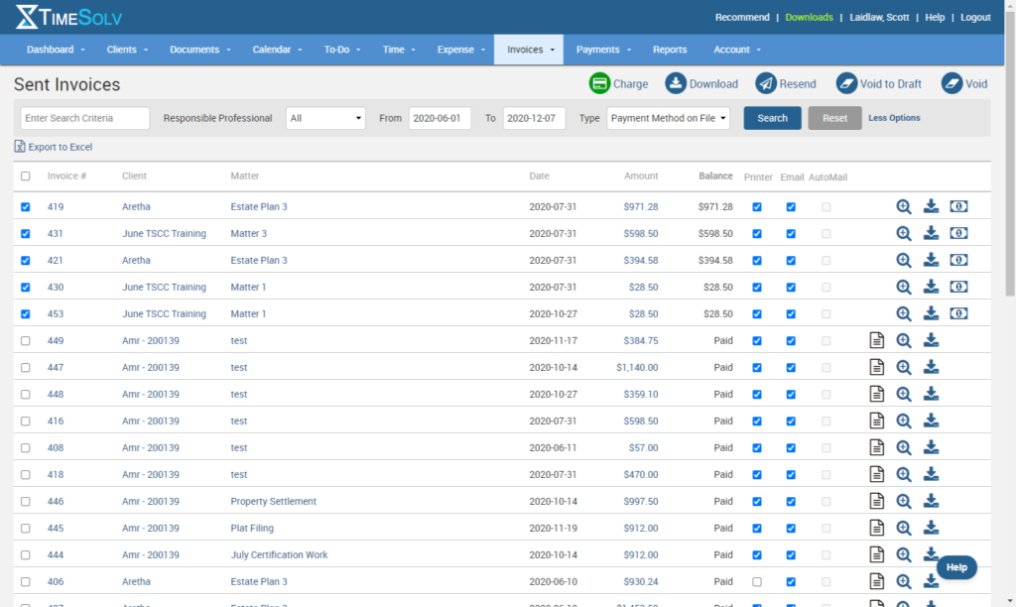Expand the Type Payment Method dropdown
This screenshot has width=1016, height=607.
coord(668,118)
